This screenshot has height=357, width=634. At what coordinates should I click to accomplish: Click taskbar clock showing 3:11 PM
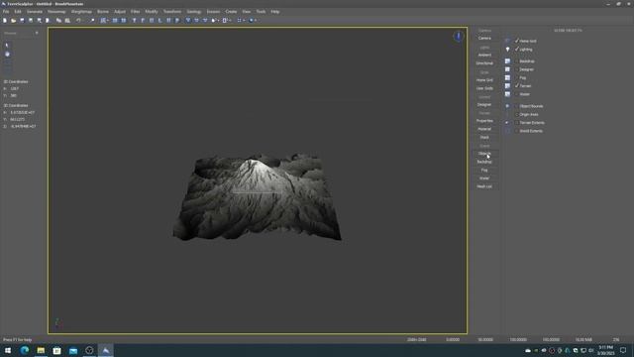pos(605,350)
